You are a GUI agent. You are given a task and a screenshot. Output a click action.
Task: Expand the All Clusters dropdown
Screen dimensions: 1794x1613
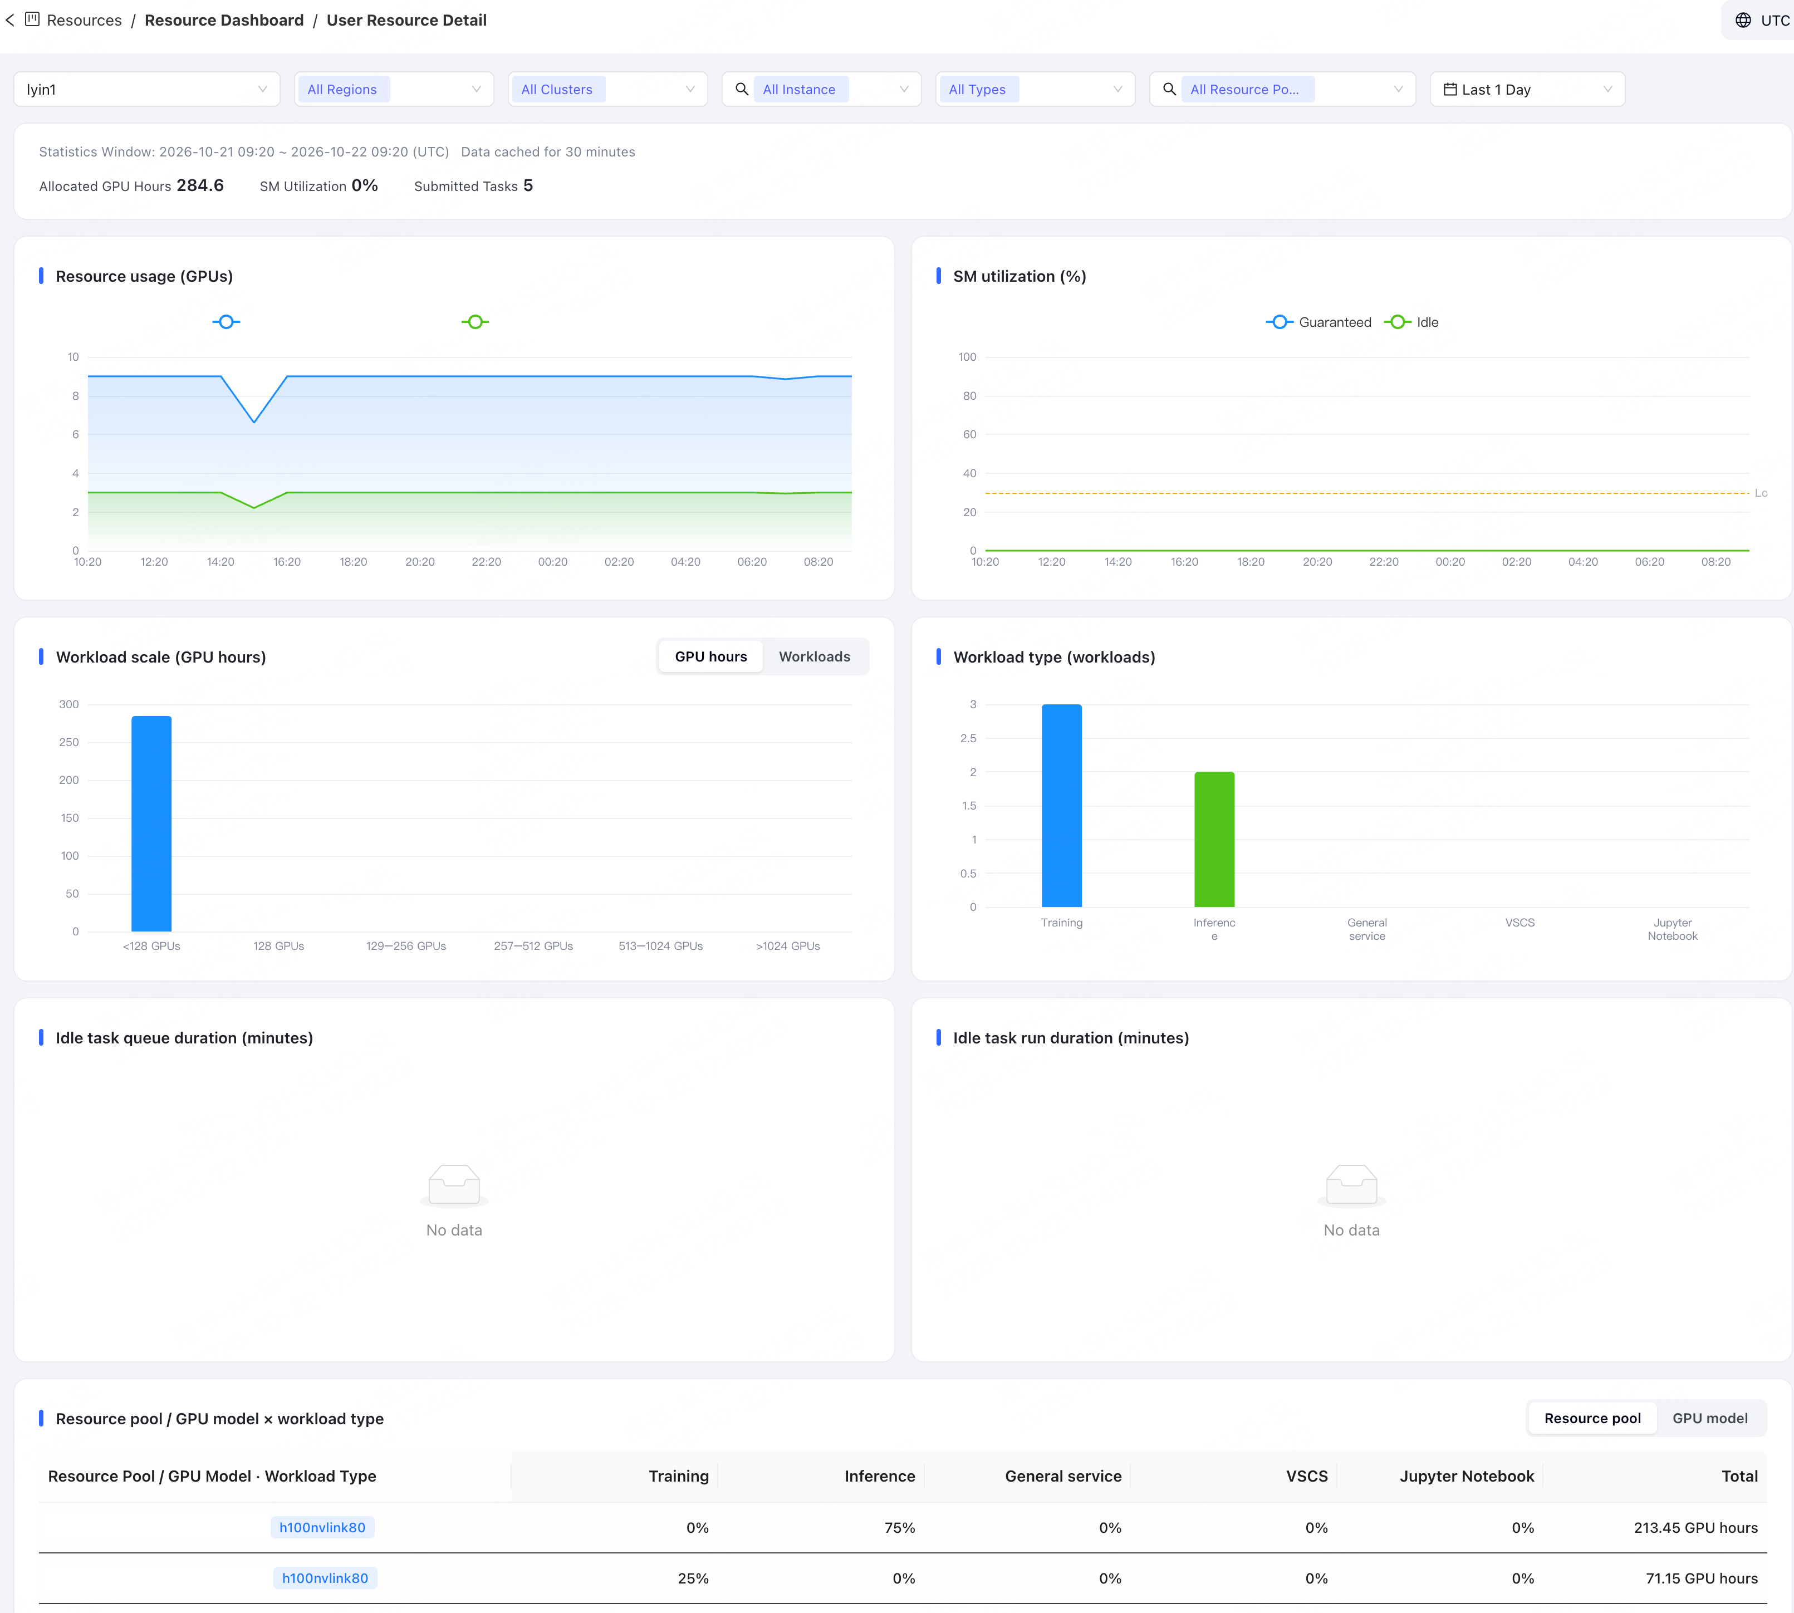pyautogui.click(x=607, y=90)
